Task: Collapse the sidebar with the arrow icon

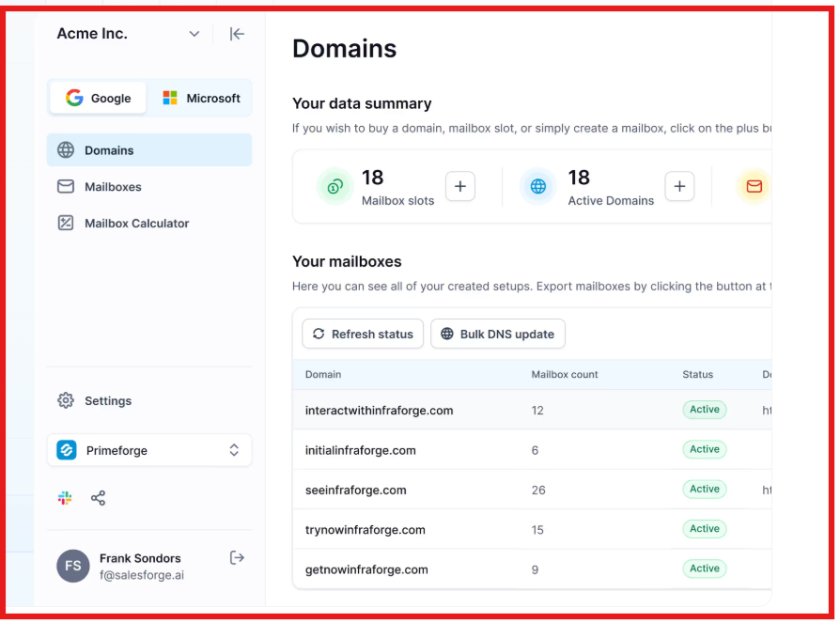Action: pyautogui.click(x=237, y=34)
